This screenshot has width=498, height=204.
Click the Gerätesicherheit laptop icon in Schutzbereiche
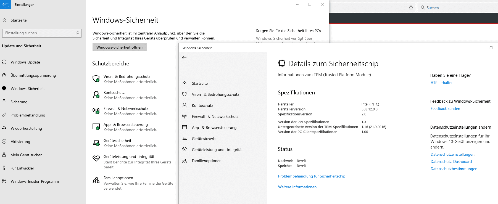click(x=96, y=143)
